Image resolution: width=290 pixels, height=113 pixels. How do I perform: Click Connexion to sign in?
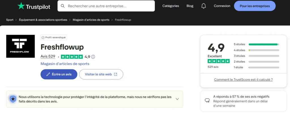[x=222, y=6]
